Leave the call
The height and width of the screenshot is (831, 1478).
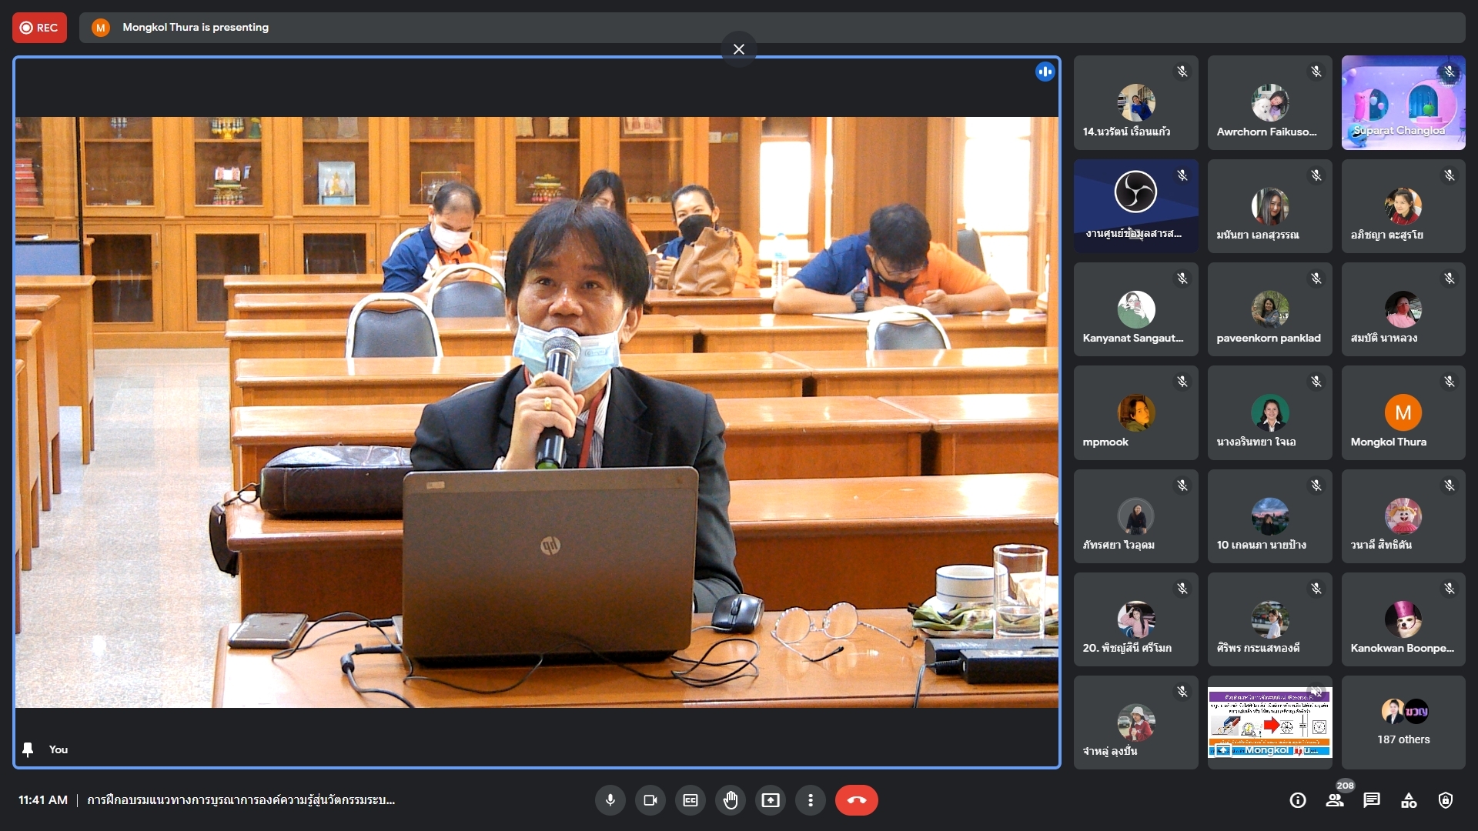(x=856, y=800)
